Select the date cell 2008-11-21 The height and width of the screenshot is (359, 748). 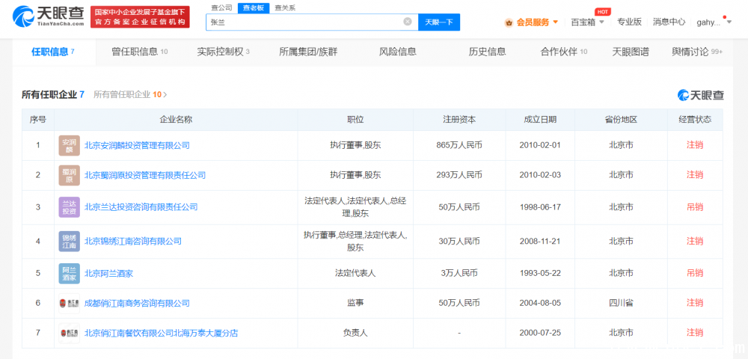point(540,242)
